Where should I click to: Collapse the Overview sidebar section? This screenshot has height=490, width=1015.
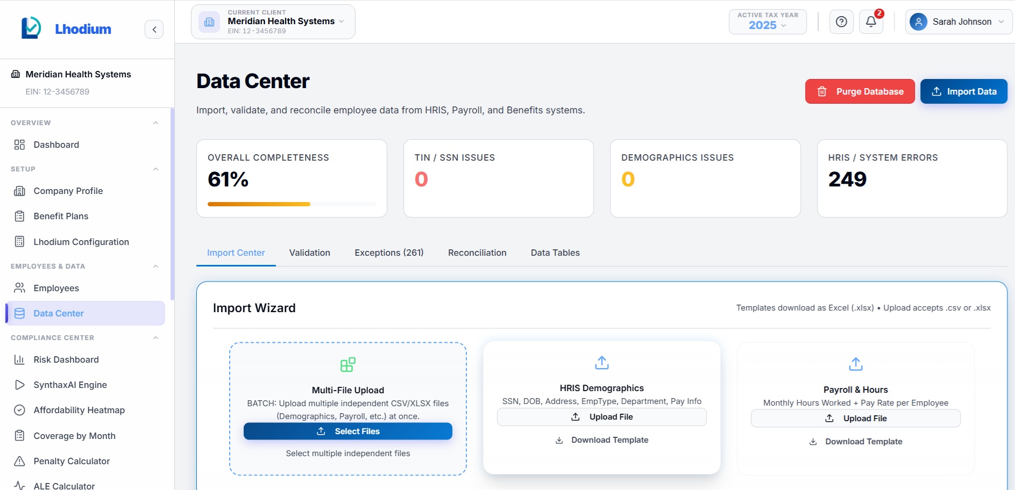click(155, 123)
